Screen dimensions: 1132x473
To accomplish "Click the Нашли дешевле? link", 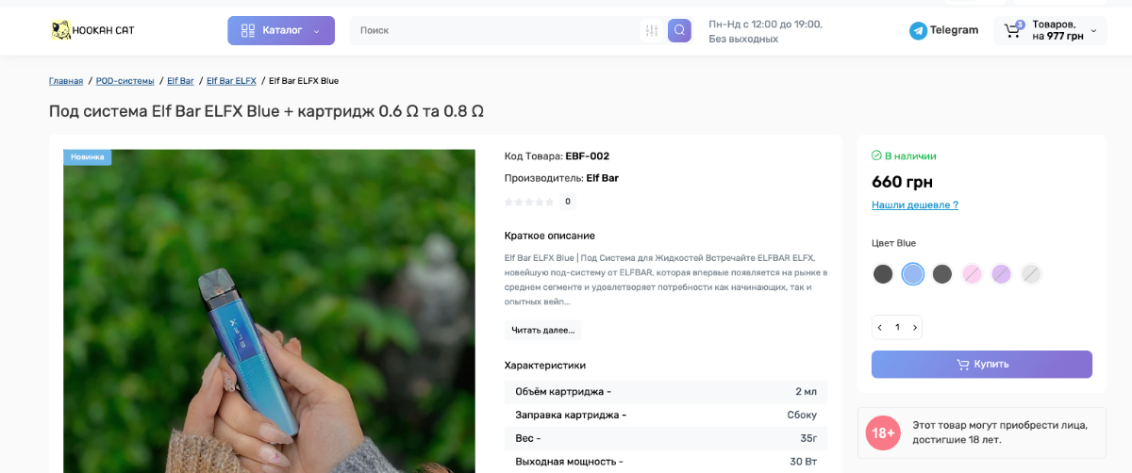I will [x=915, y=205].
